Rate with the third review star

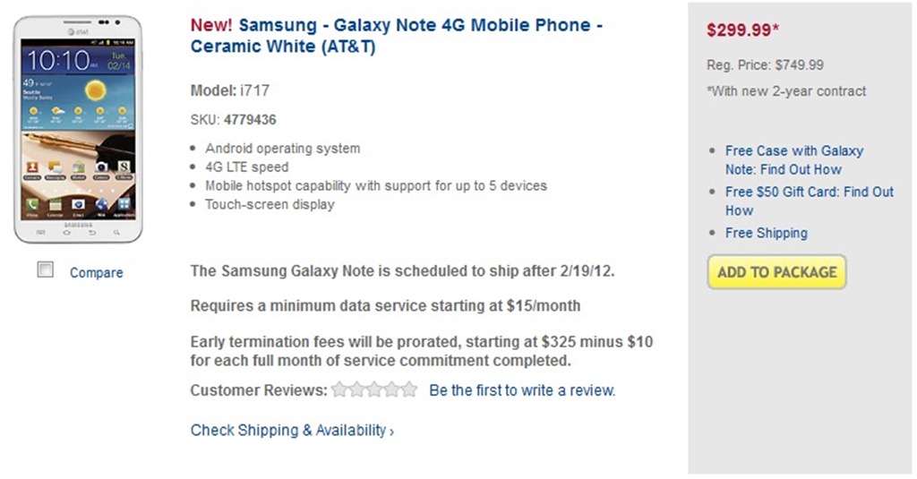point(374,389)
